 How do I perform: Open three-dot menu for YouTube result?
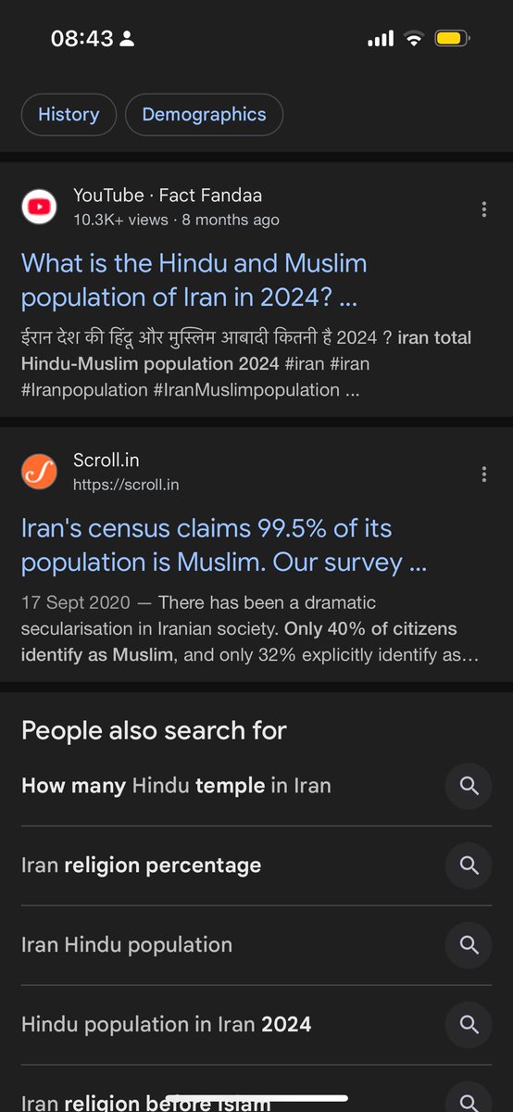tap(483, 209)
